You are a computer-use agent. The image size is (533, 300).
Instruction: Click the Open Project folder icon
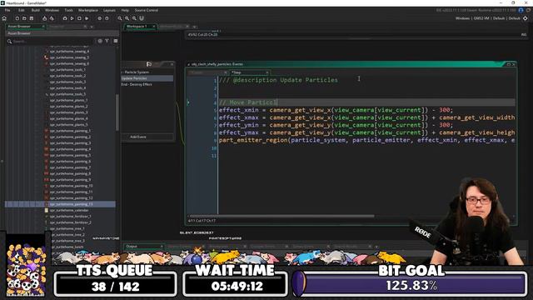point(24,18)
